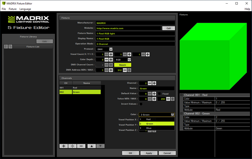Click the Call website button

click(168, 28)
